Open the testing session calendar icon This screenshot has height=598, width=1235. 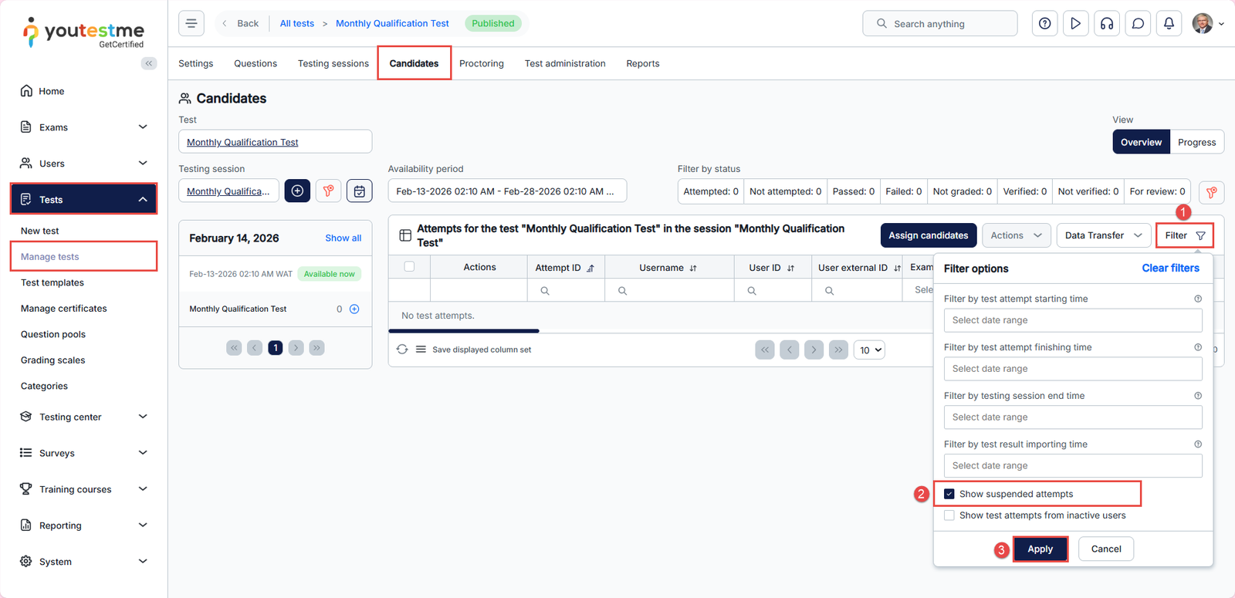[360, 191]
